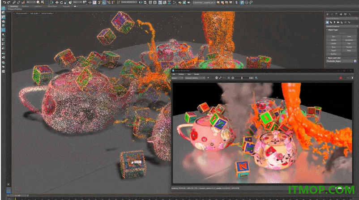Open the PhysCamera001 viewport label menu
The image size is (359, 200).
[x=22, y=13]
